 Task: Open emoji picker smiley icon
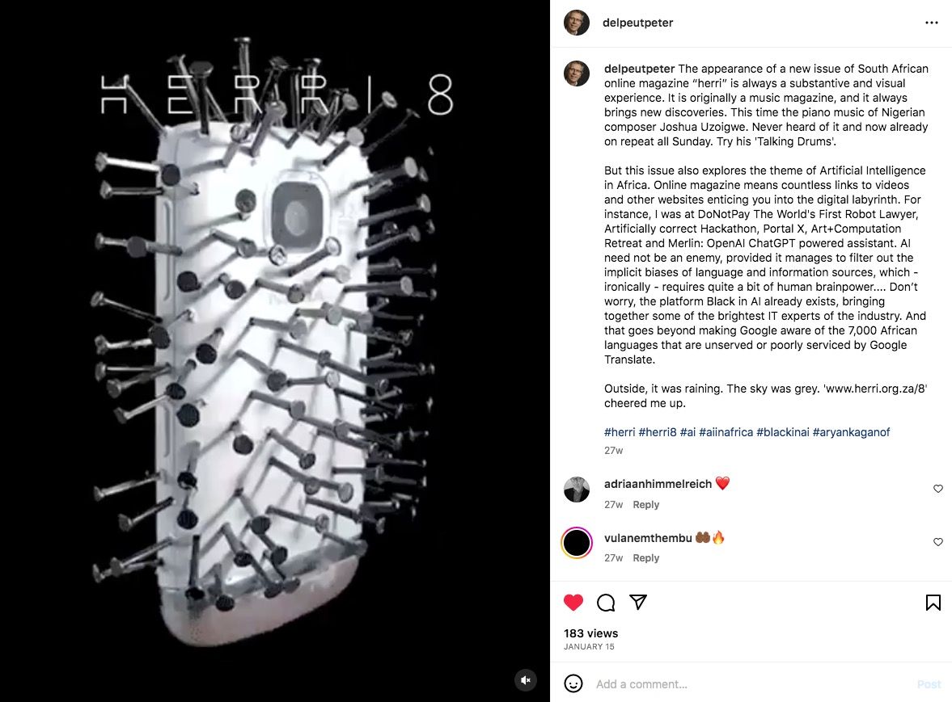coord(573,683)
